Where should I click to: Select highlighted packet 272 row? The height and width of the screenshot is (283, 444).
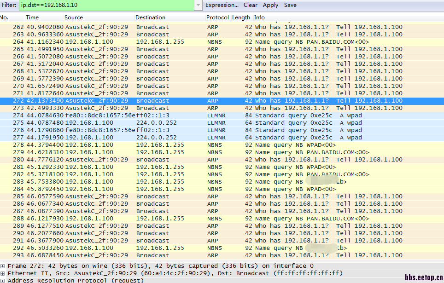click(x=222, y=101)
